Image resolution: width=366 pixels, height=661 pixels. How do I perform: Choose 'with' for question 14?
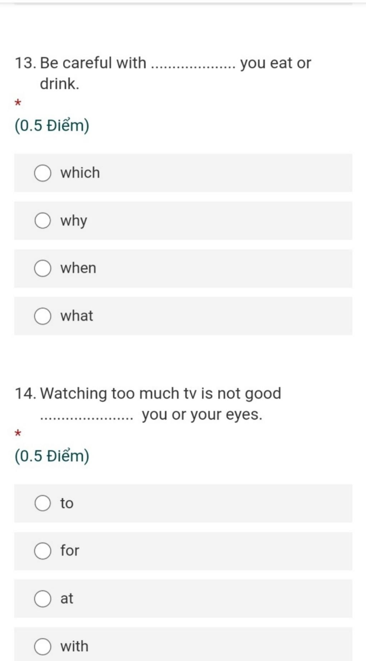(43, 646)
